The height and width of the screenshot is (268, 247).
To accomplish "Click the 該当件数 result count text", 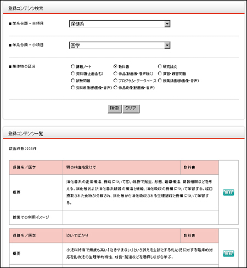I will 23,149.
